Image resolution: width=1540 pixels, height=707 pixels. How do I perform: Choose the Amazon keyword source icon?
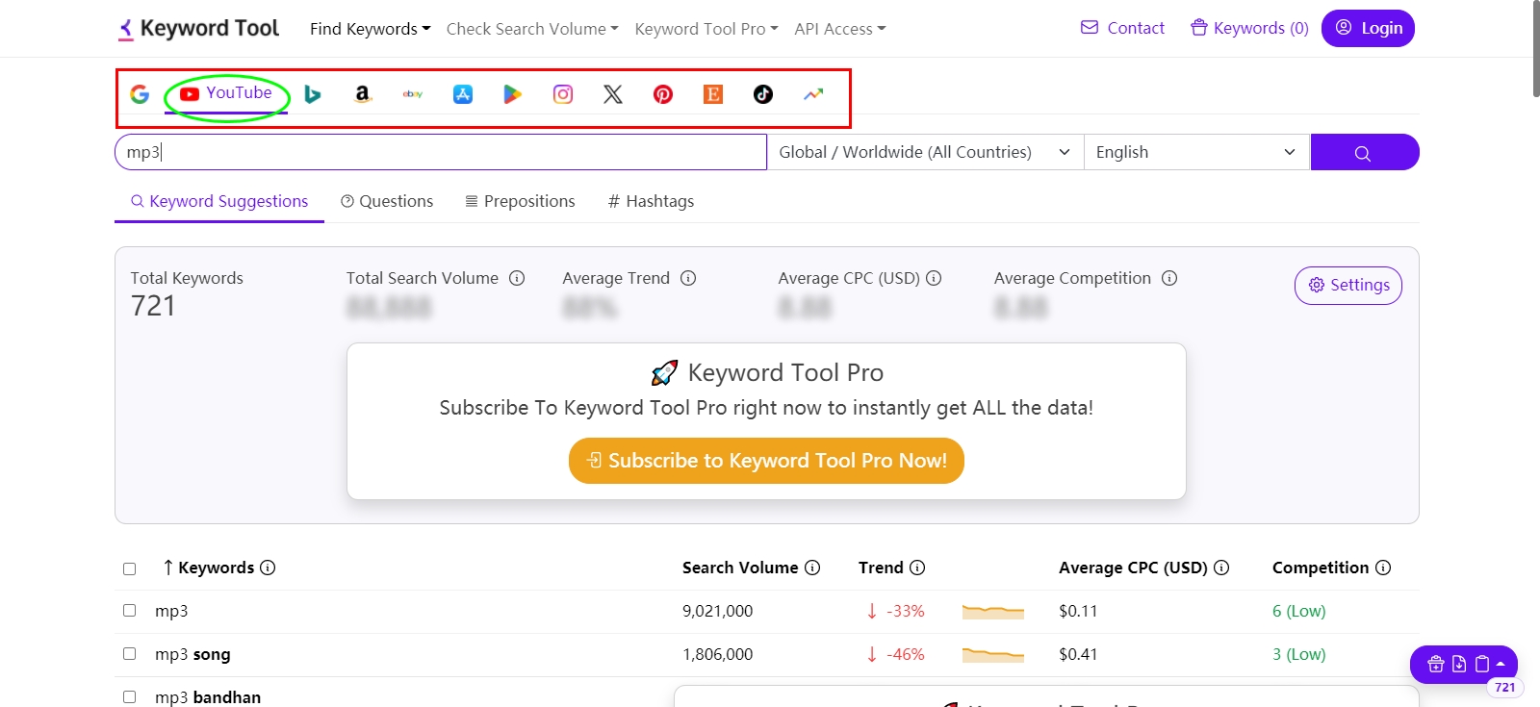pyautogui.click(x=363, y=94)
